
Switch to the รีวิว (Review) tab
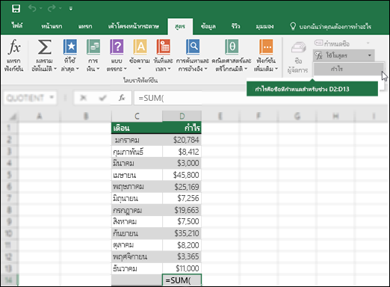(x=235, y=26)
